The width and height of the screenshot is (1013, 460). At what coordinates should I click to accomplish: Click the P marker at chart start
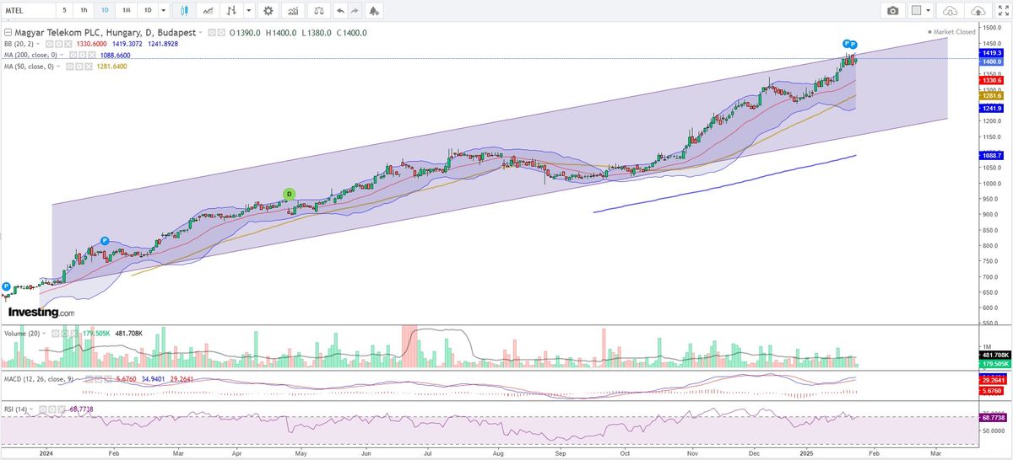(5, 286)
